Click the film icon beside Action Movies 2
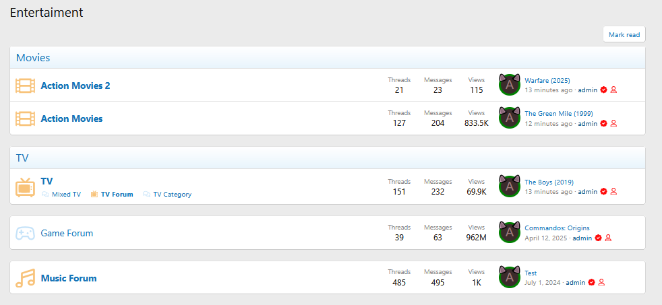Screen dimensions: 662x305 coord(25,86)
